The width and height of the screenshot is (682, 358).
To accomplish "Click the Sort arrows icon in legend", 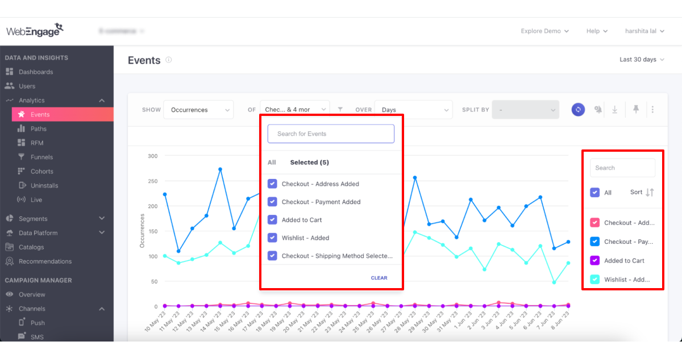I will [x=650, y=193].
